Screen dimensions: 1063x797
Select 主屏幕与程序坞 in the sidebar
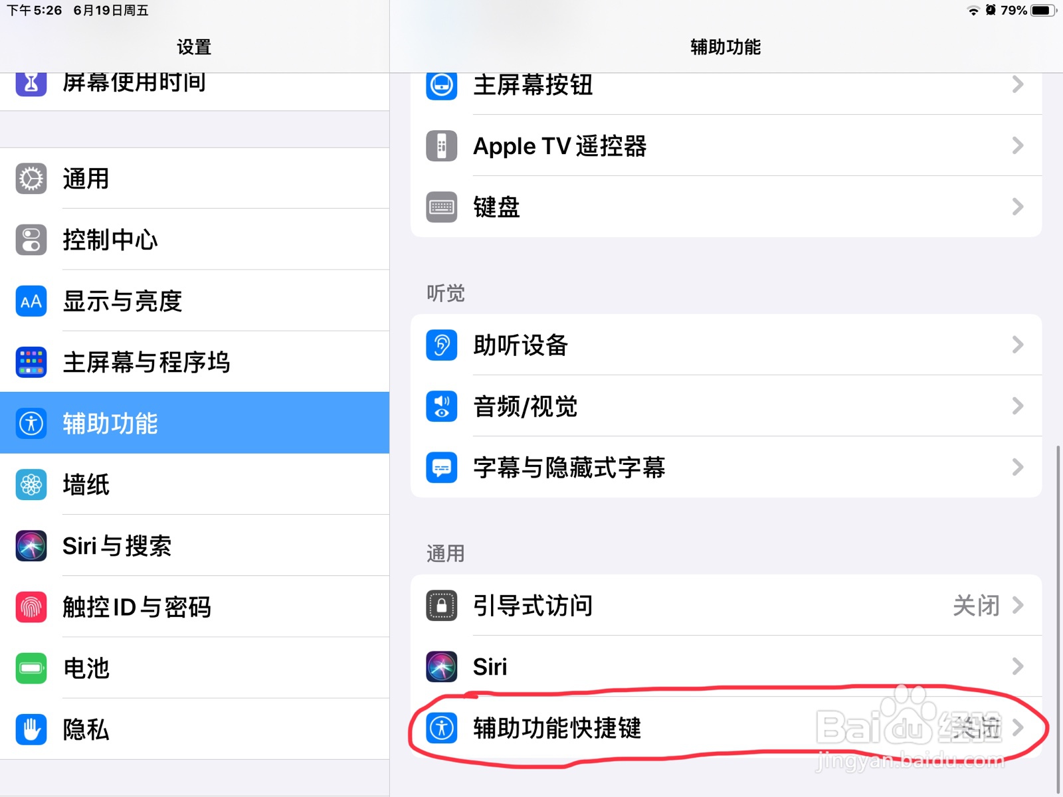(x=195, y=362)
